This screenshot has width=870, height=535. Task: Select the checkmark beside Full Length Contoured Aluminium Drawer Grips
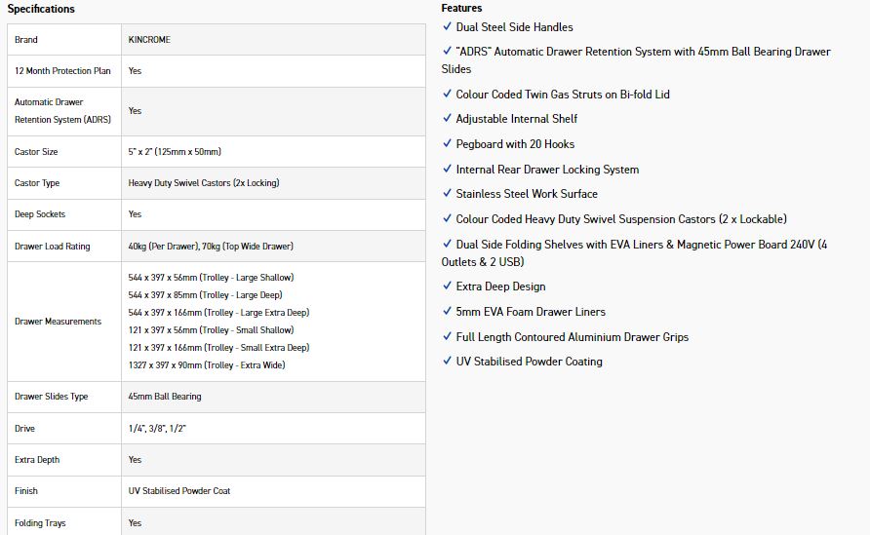click(447, 337)
